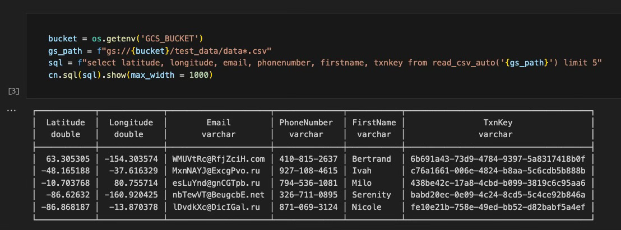The width and height of the screenshot is (621, 230).
Task: Click longitude value -160.920425
Action: [131, 195]
